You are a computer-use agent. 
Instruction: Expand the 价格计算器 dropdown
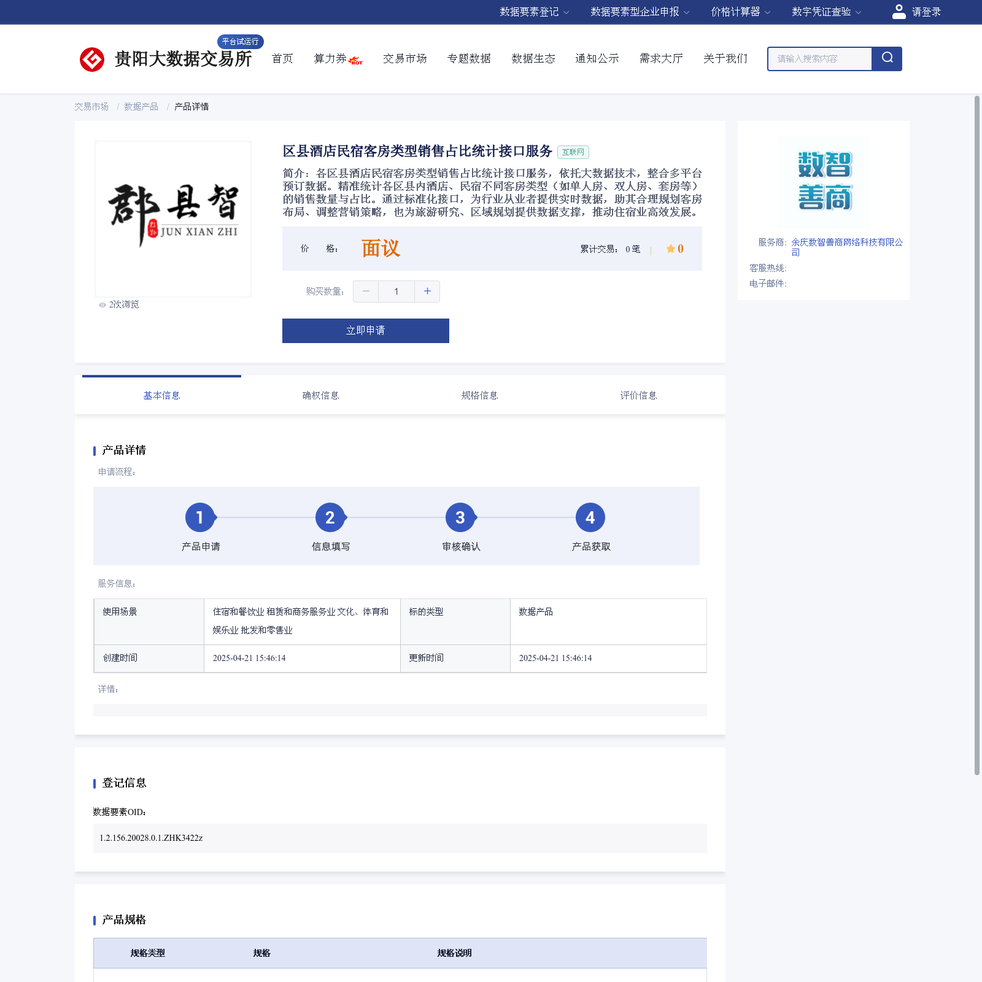tap(740, 12)
